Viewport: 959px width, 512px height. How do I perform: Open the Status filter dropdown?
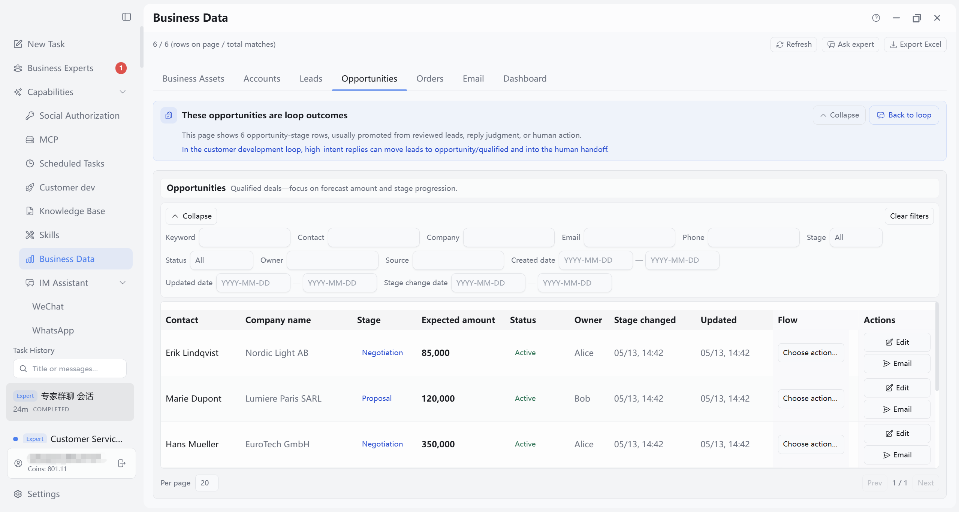coord(221,260)
